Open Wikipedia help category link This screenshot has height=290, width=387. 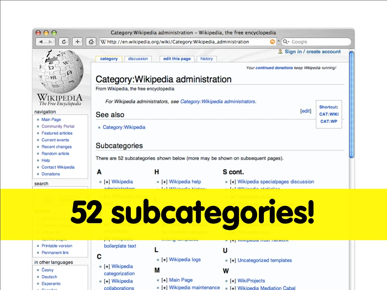tap(185, 182)
